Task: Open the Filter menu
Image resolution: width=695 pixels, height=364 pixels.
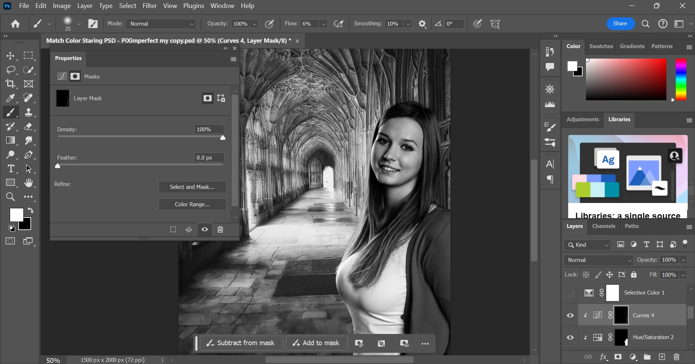Action: point(149,6)
